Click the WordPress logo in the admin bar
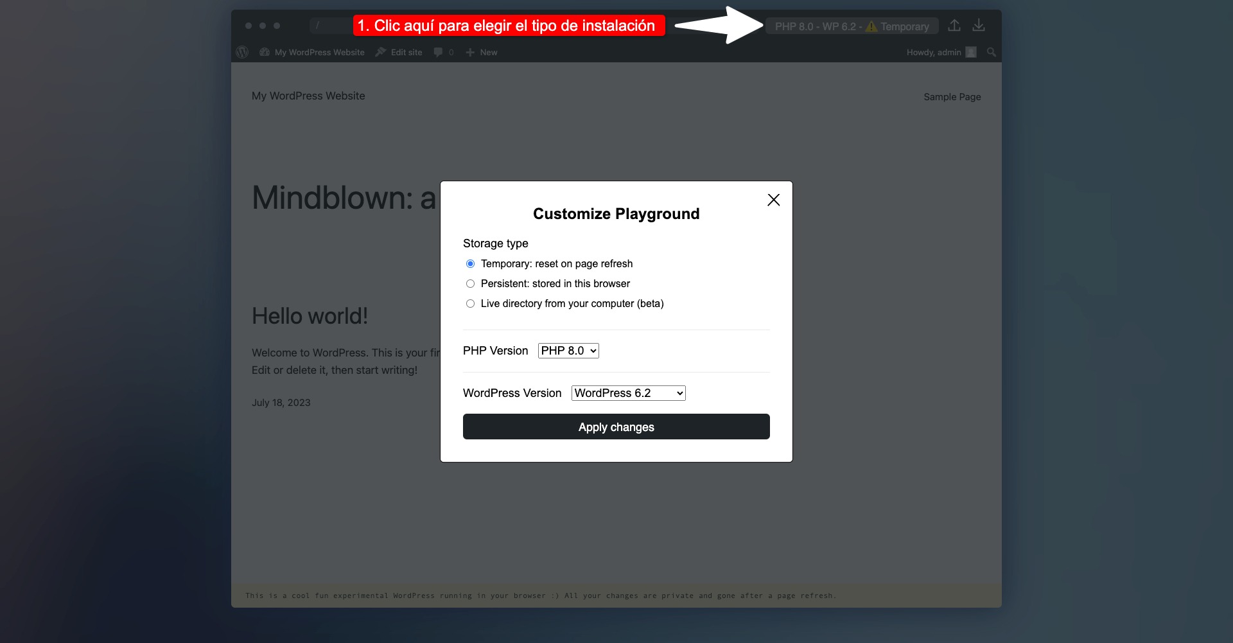 coord(242,52)
